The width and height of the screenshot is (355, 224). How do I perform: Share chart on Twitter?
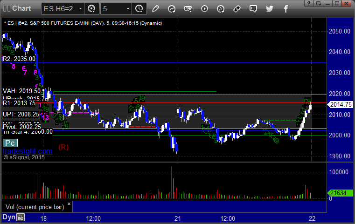click(270, 8)
